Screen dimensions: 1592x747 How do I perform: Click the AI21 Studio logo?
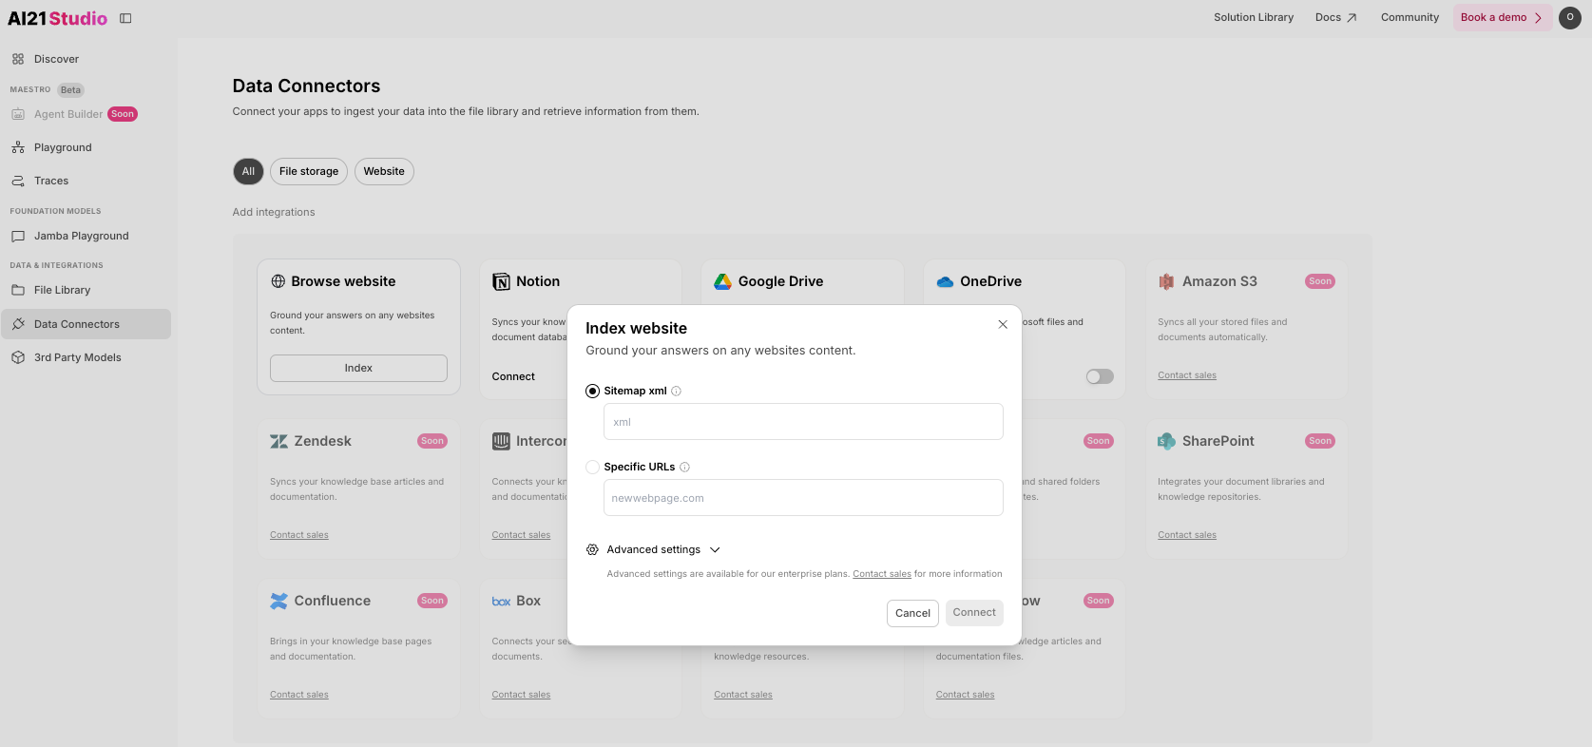click(x=57, y=18)
